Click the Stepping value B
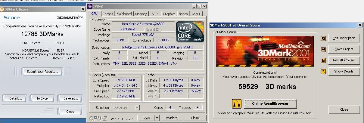The height and width of the screenshot is (123, 364). pyautogui.click(x=195, y=53)
